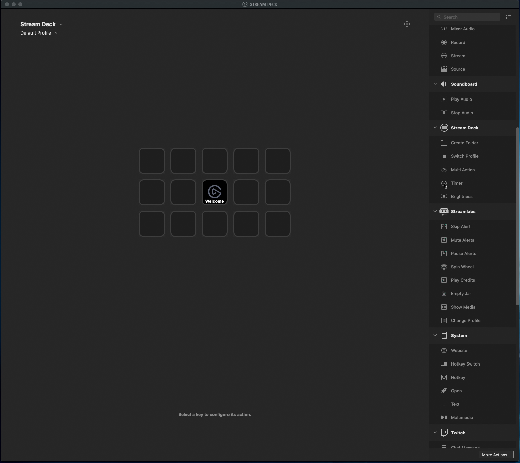Viewport: 520px width, 463px height.
Task: Select the Timer icon
Action: point(444,183)
